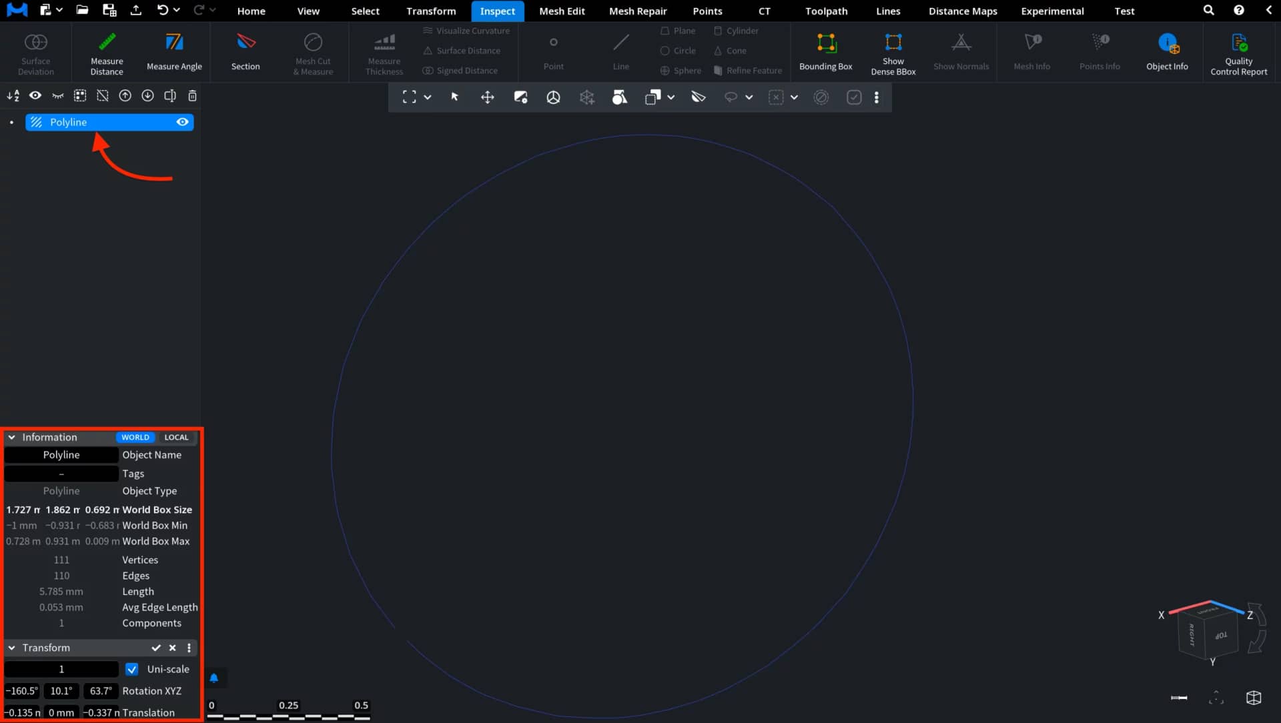
Task: Toggle Polyline visibility eye icon
Action: (182, 122)
